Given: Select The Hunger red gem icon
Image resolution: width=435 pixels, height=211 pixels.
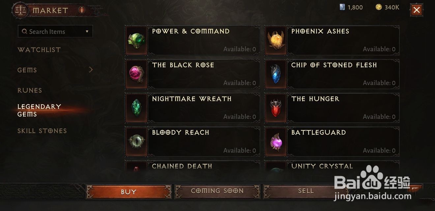Looking at the screenshot, I should [x=276, y=108].
